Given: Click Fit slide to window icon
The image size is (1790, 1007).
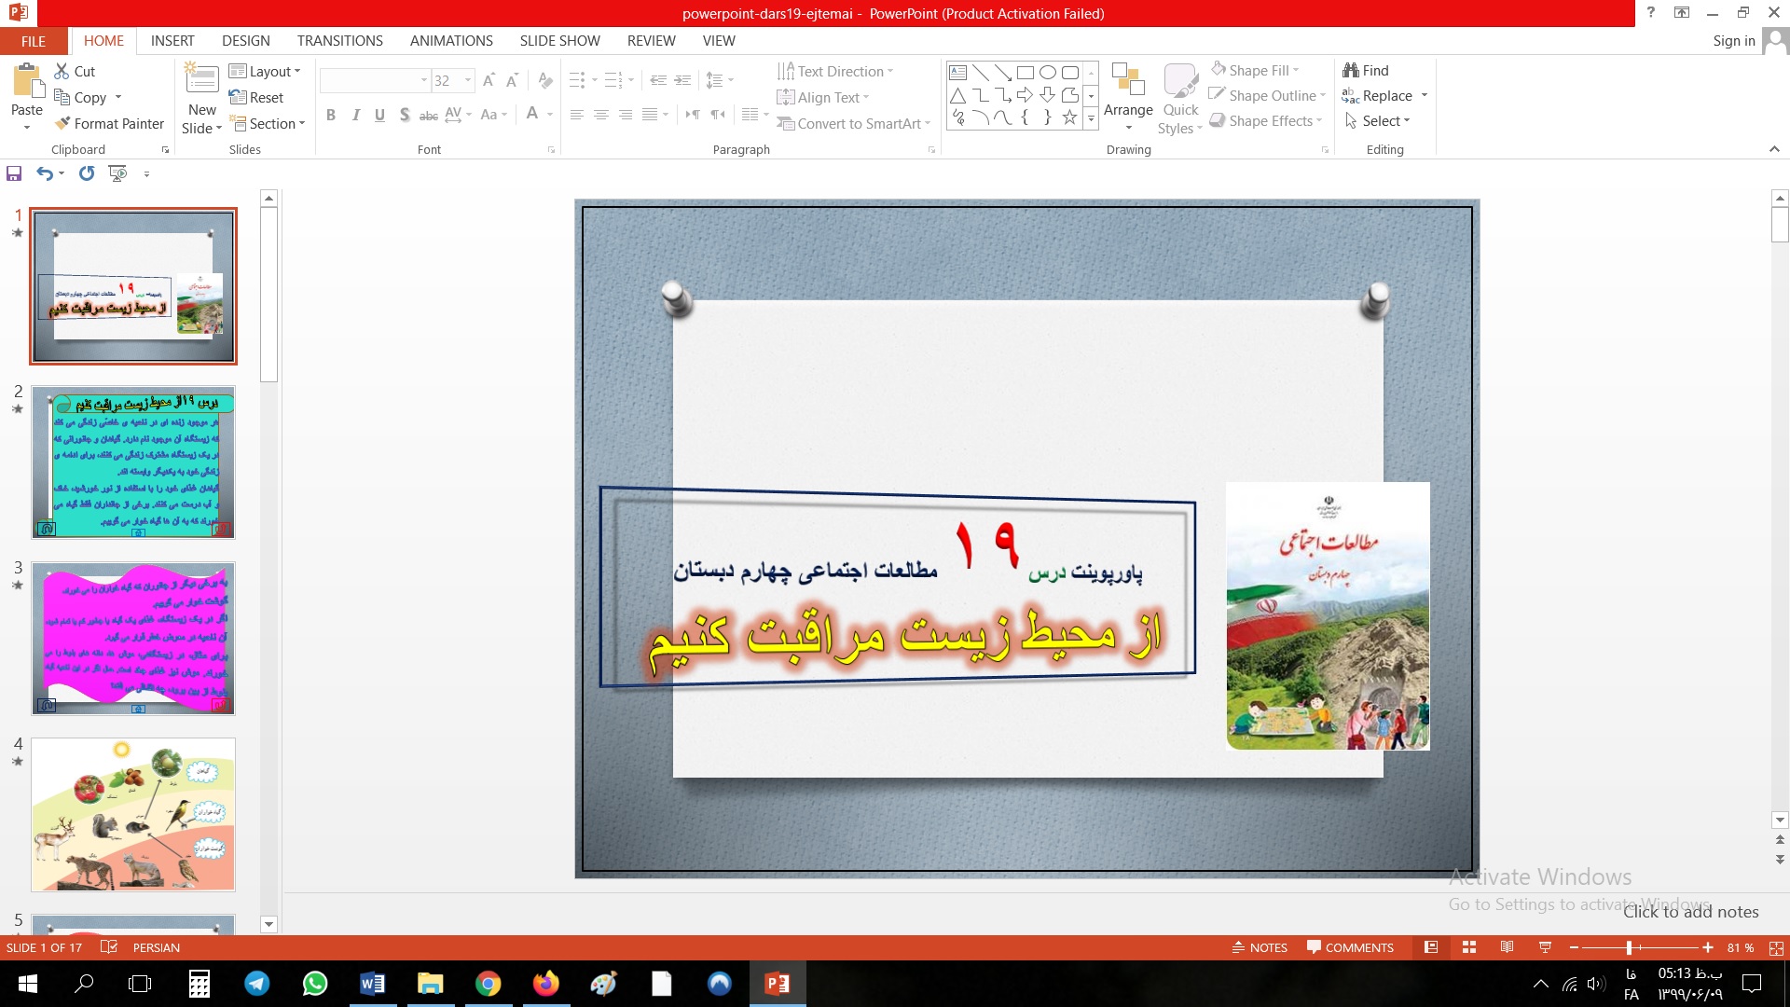Looking at the screenshot, I should coord(1776,947).
